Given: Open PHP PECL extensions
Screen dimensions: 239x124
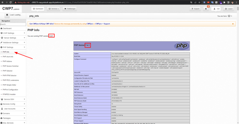Looking at the screenshot, I should (11, 80).
